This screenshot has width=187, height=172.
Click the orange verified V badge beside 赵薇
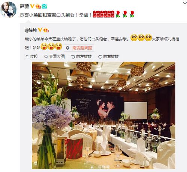click(32, 6)
